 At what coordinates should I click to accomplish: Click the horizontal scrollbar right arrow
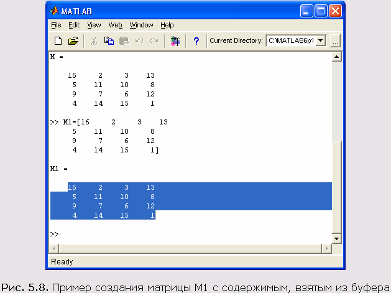326,249
